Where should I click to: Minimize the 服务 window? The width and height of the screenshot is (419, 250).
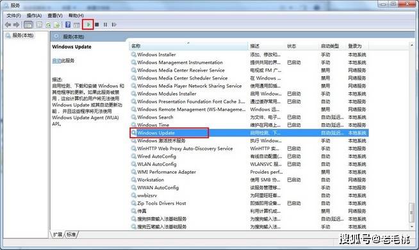(x=383, y=4)
